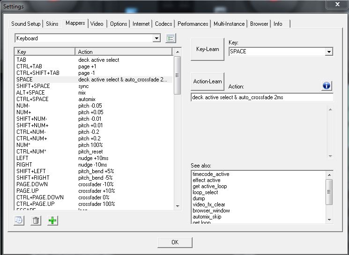Click the restore default mapping icon
349x255 pixels.
tap(19, 220)
